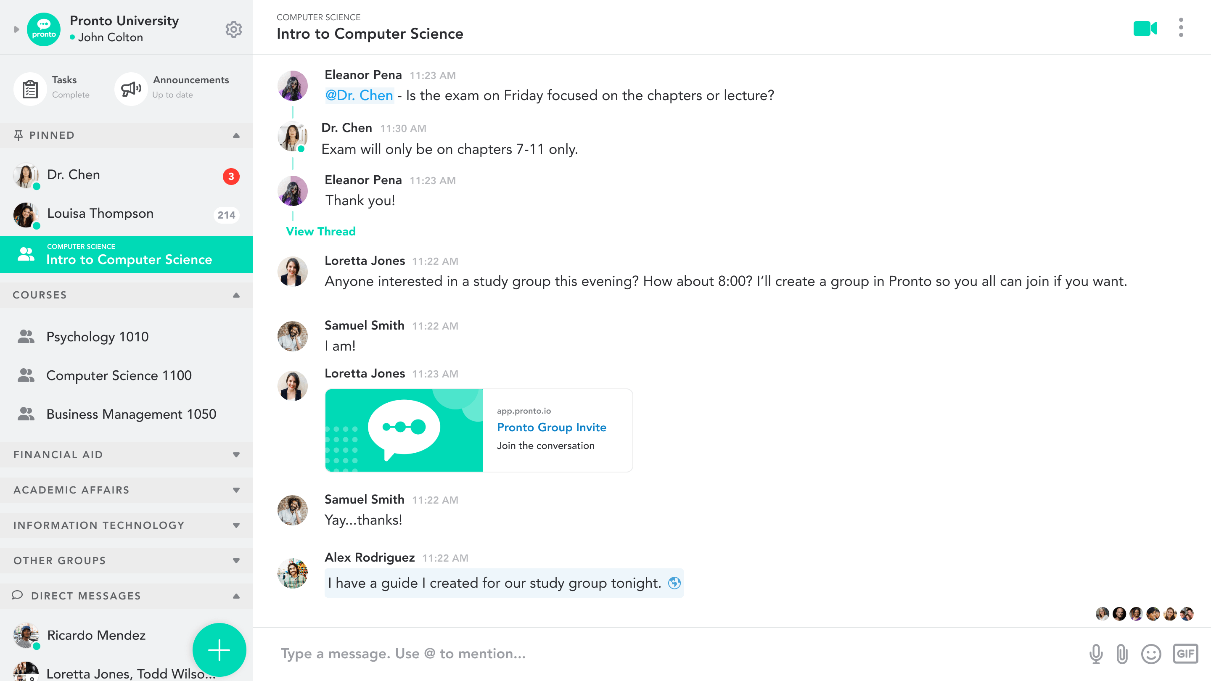
Task: Open the settings gear next to Pronto University
Action: 234,29
